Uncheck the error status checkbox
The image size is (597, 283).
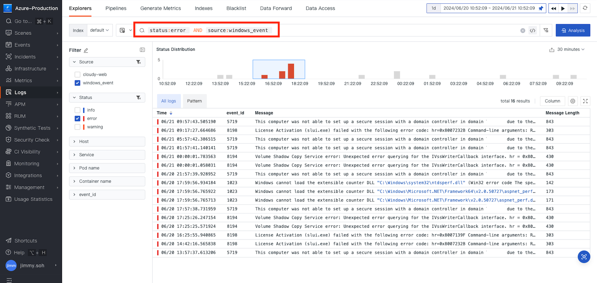pyautogui.click(x=77, y=118)
